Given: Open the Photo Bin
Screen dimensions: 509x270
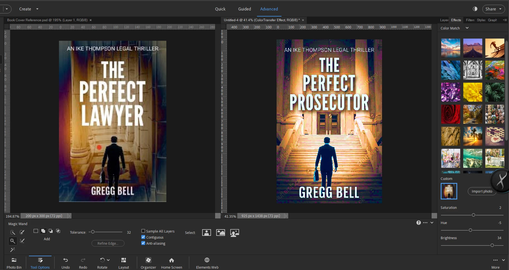Looking at the screenshot, I should [14, 263].
